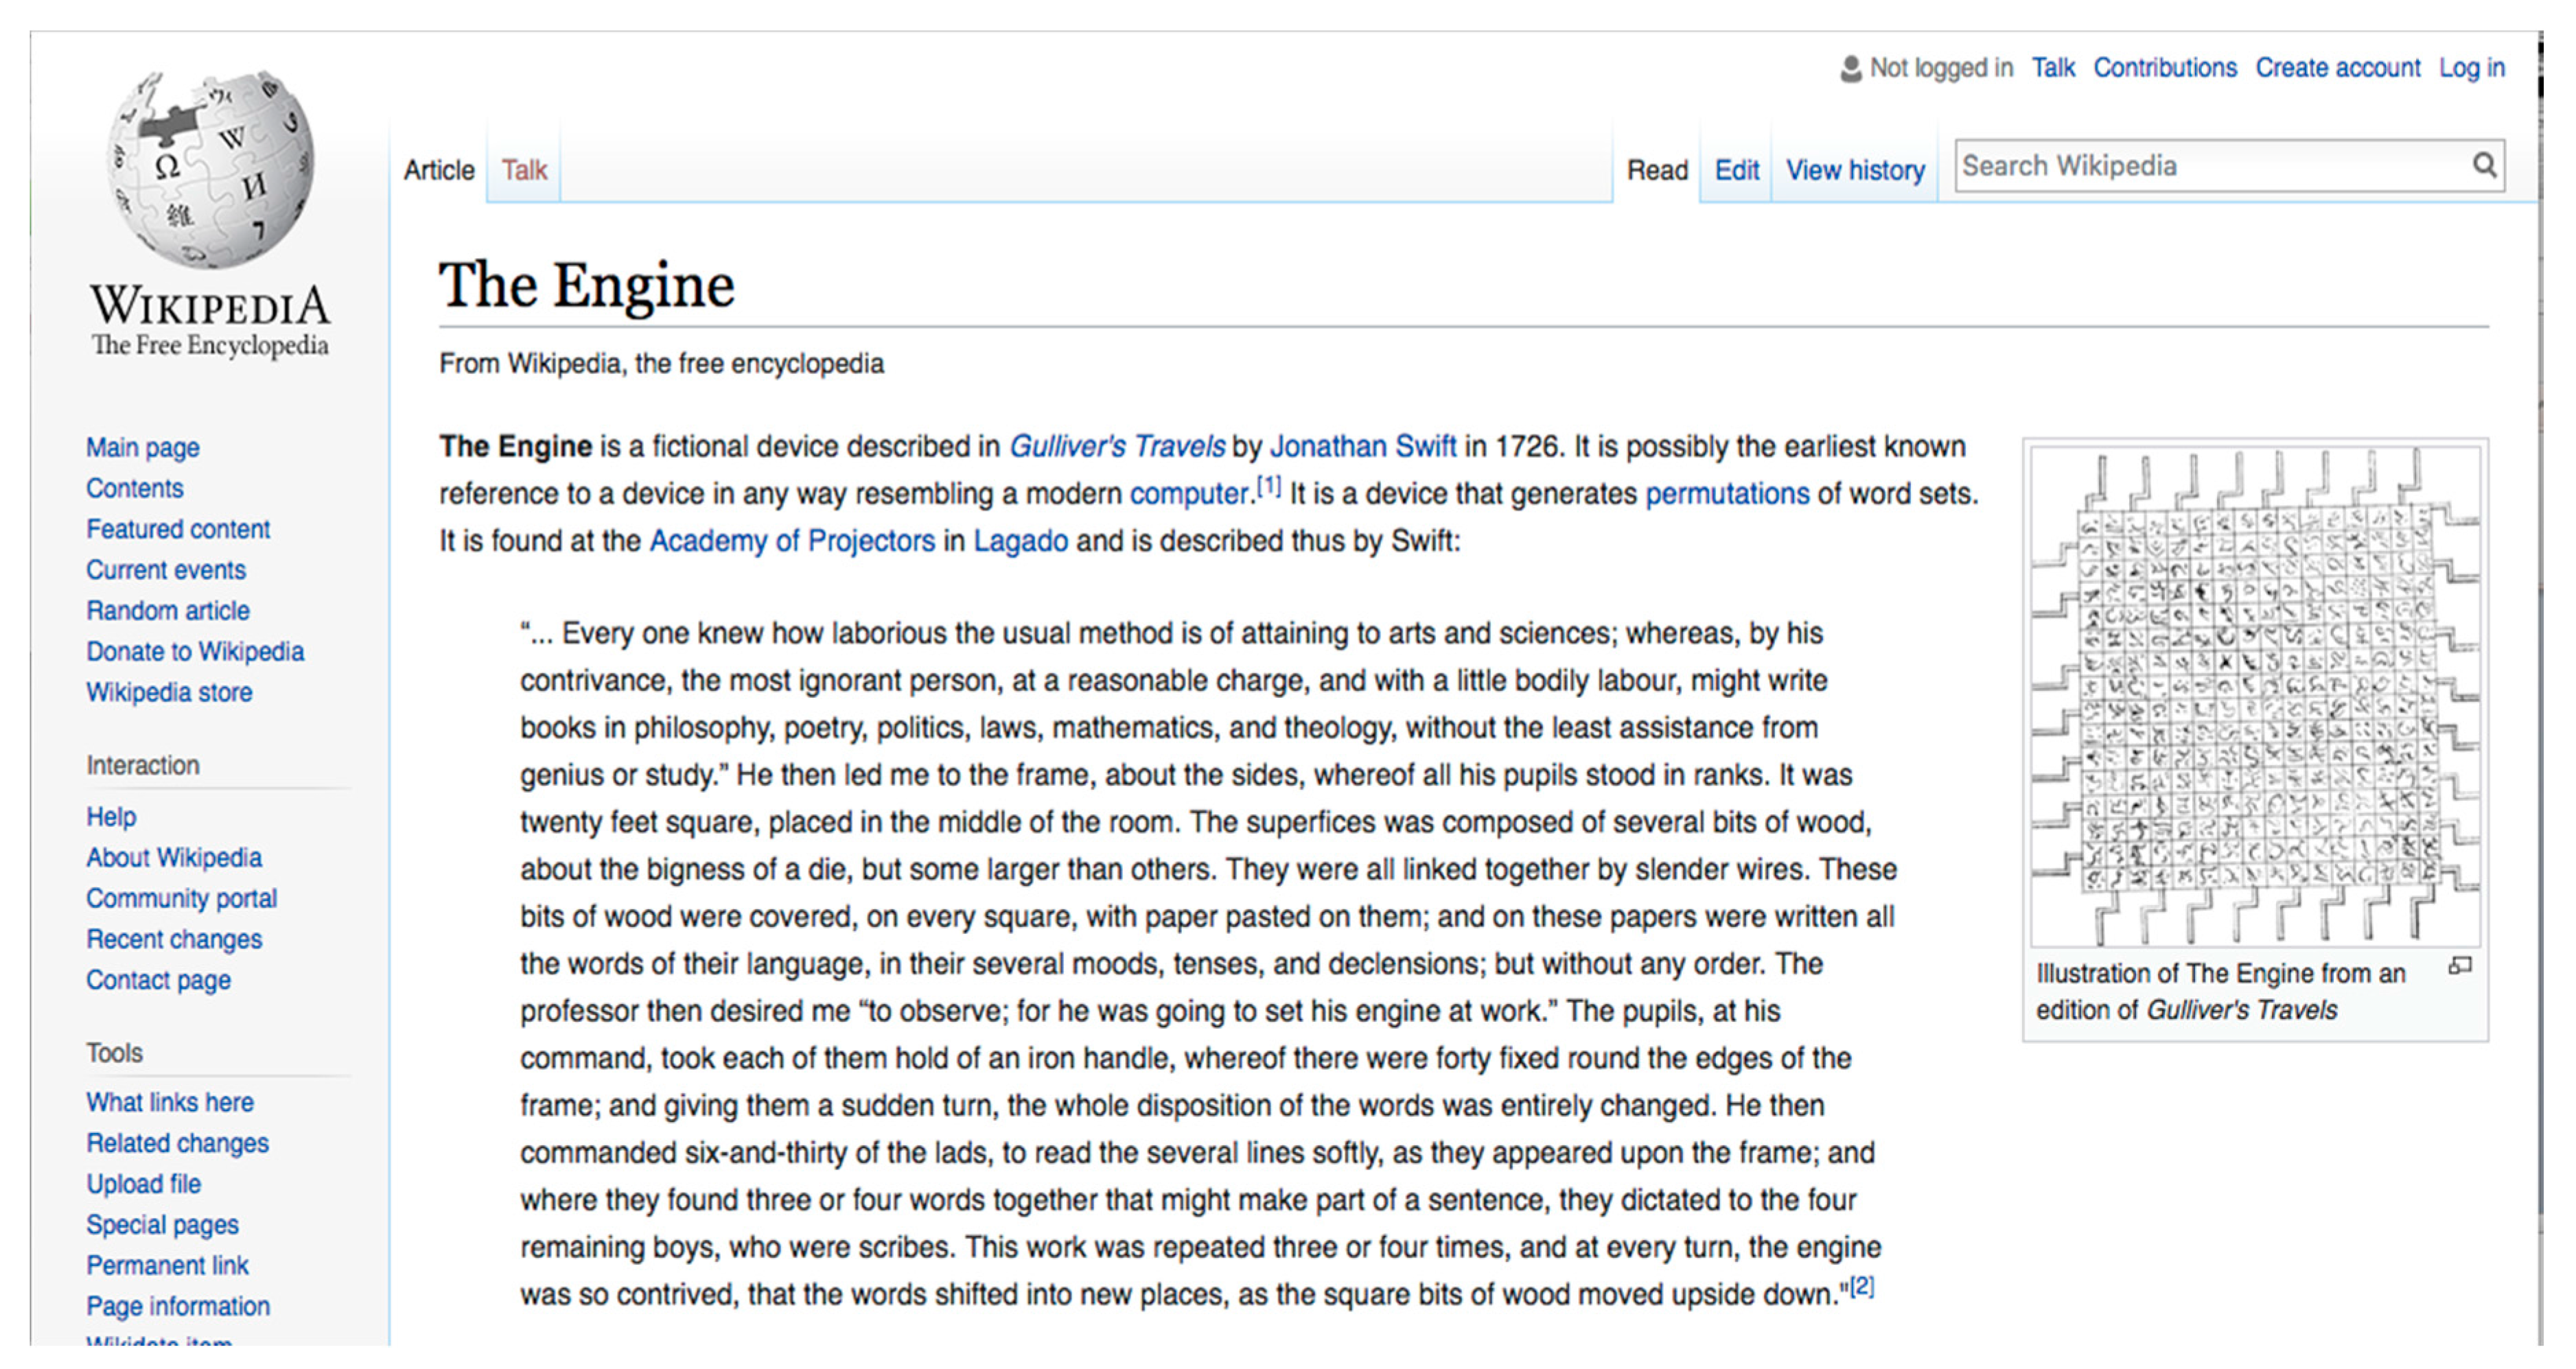Follow the permutations link
The width and height of the screenshot is (2576, 1369).
(1727, 494)
